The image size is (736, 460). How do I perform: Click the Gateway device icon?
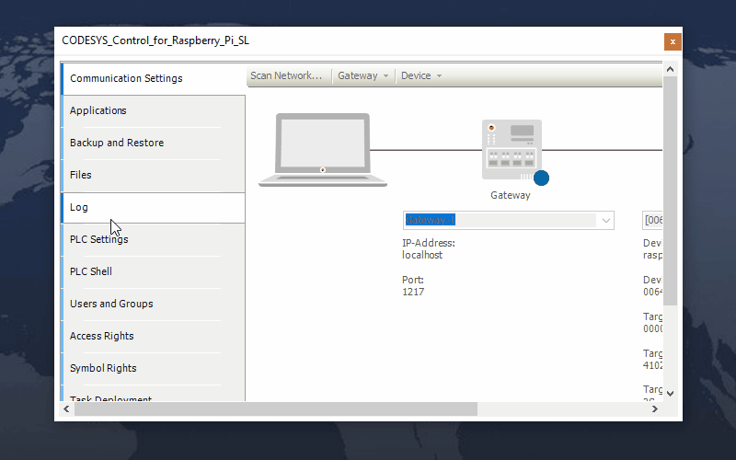510,149
